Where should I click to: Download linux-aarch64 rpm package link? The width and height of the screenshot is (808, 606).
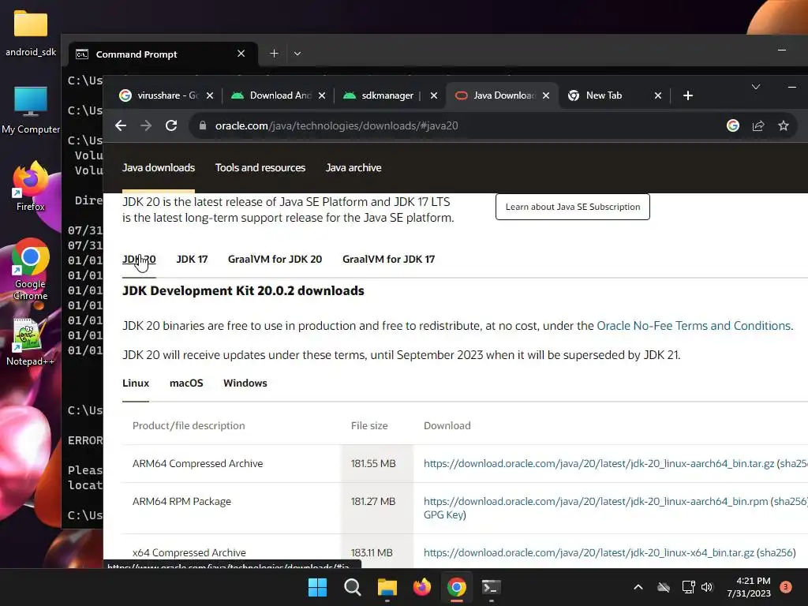[x=596, y=501]
